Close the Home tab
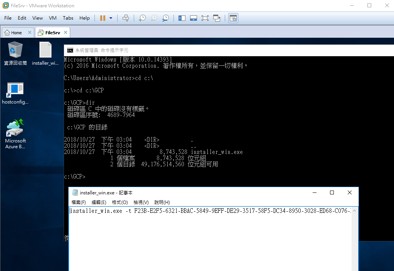 pos(29,32)
